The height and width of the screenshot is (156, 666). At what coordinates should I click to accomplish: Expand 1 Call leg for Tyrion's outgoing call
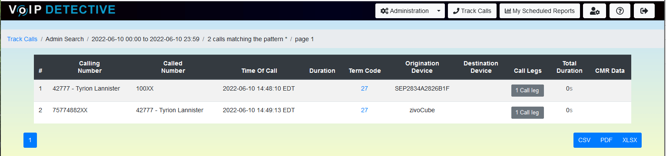(x=527, y=91)
